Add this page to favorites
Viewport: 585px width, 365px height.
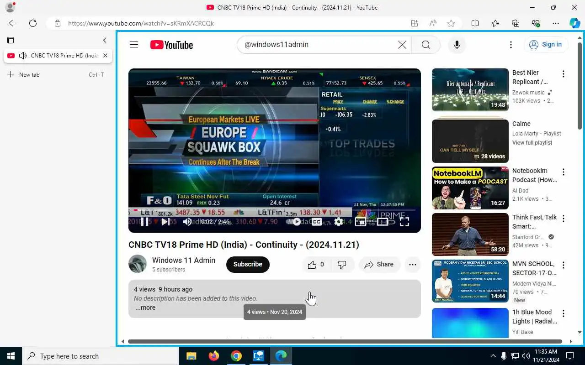[451, 23]
